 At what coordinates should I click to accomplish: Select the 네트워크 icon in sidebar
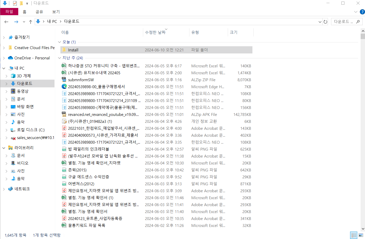[x=11, y=189]
